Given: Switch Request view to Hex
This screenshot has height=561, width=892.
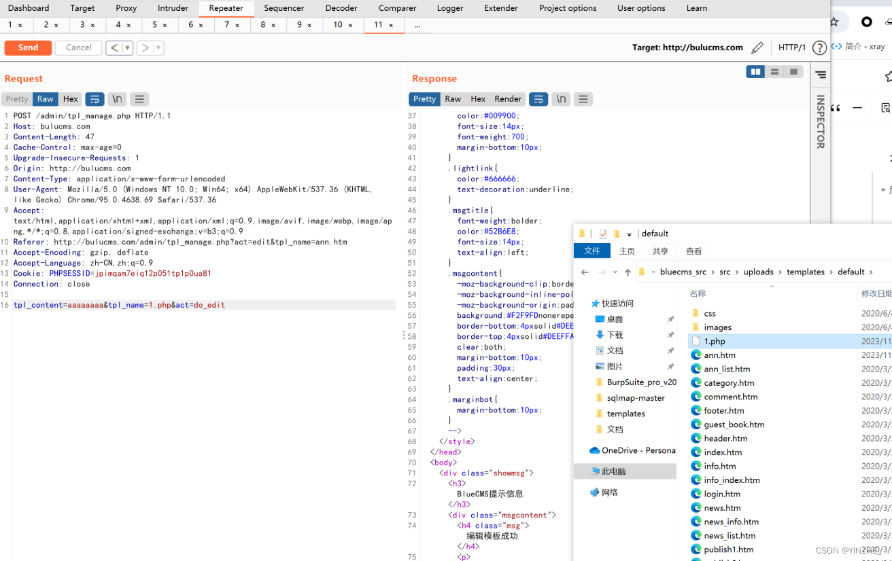Looking at the screenshot, I should click(x=71, y=99).
